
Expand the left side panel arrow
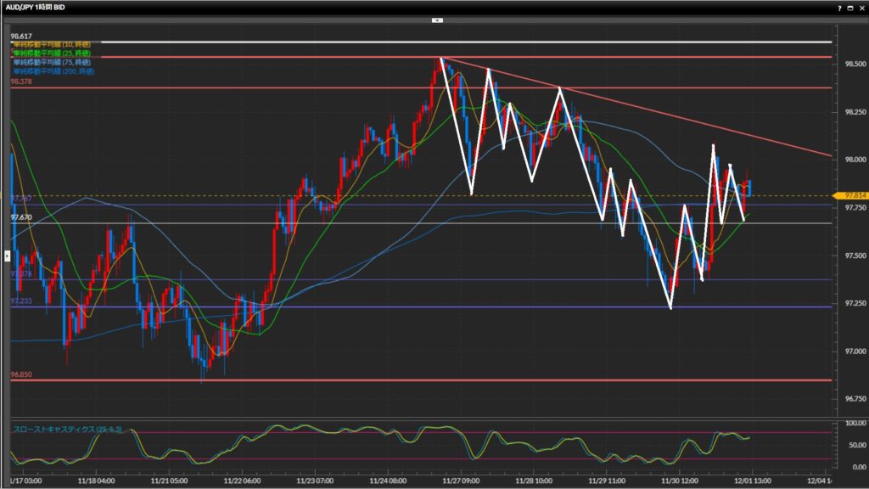pyautogui.click(x=8, y=255)
